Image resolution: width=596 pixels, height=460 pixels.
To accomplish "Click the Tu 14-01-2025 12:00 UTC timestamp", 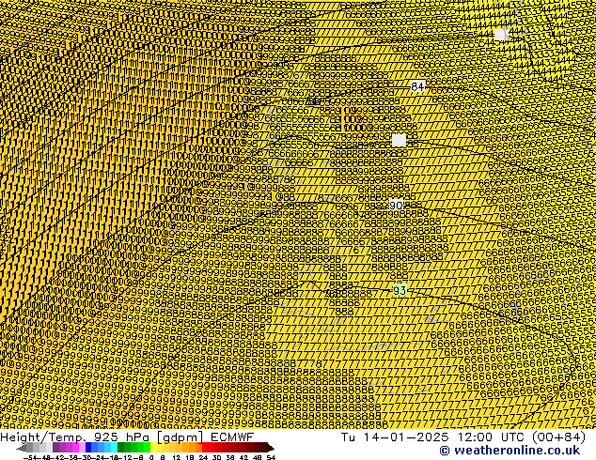I will [x=463, y=437].
